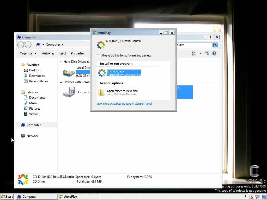Click the Ubuntu logo in details pane
The height and width of the screenshot is (200, 267).
click(x=23, y=179)
